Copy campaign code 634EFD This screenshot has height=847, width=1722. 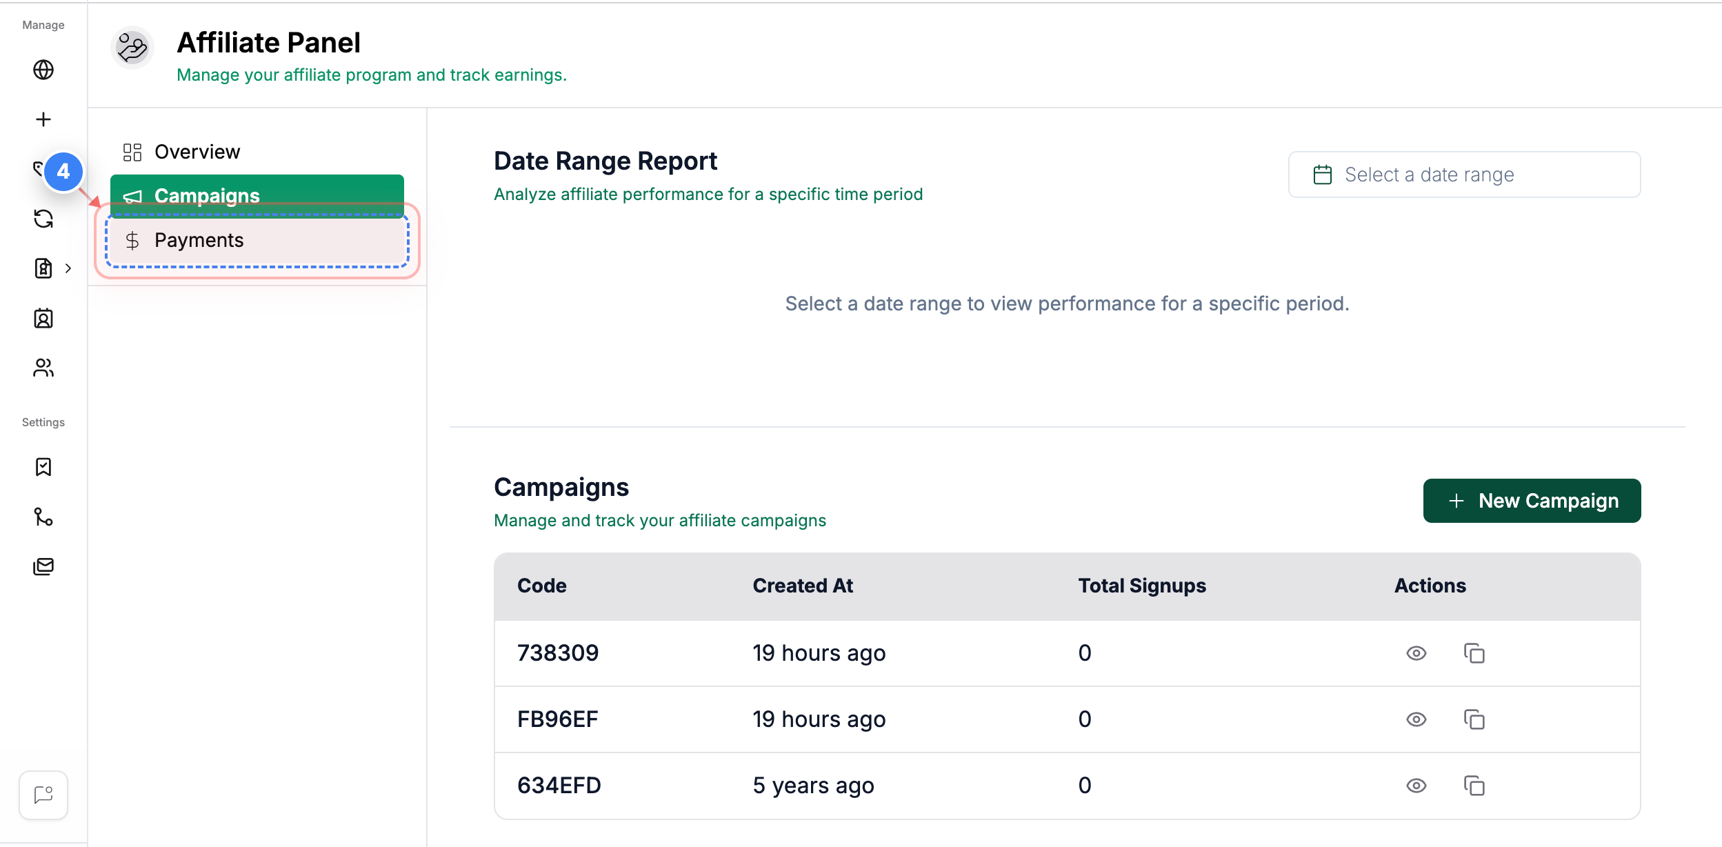(x=1474, y=786)
